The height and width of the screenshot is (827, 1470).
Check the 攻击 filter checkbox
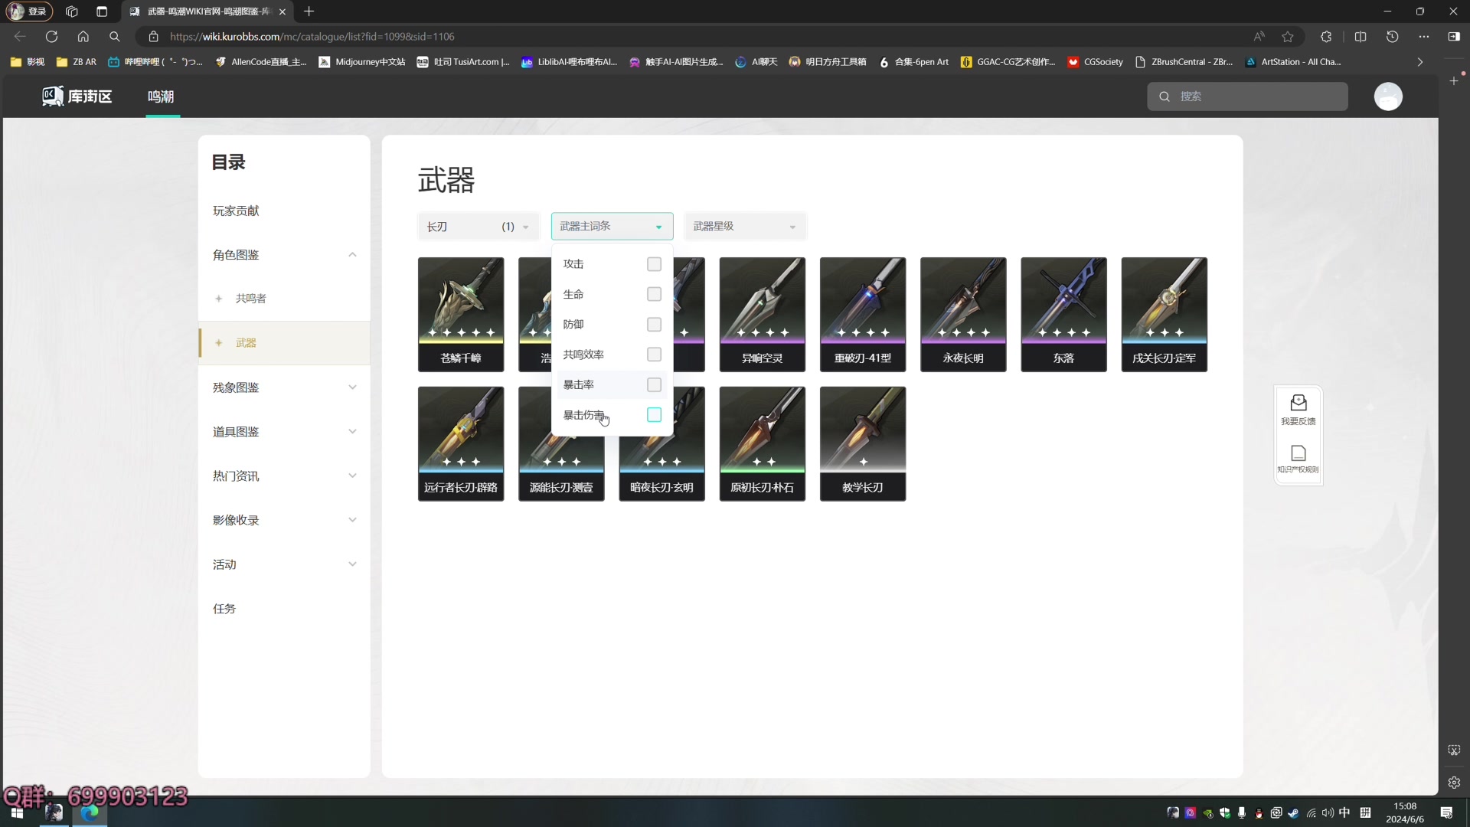[x=654, y=264]
